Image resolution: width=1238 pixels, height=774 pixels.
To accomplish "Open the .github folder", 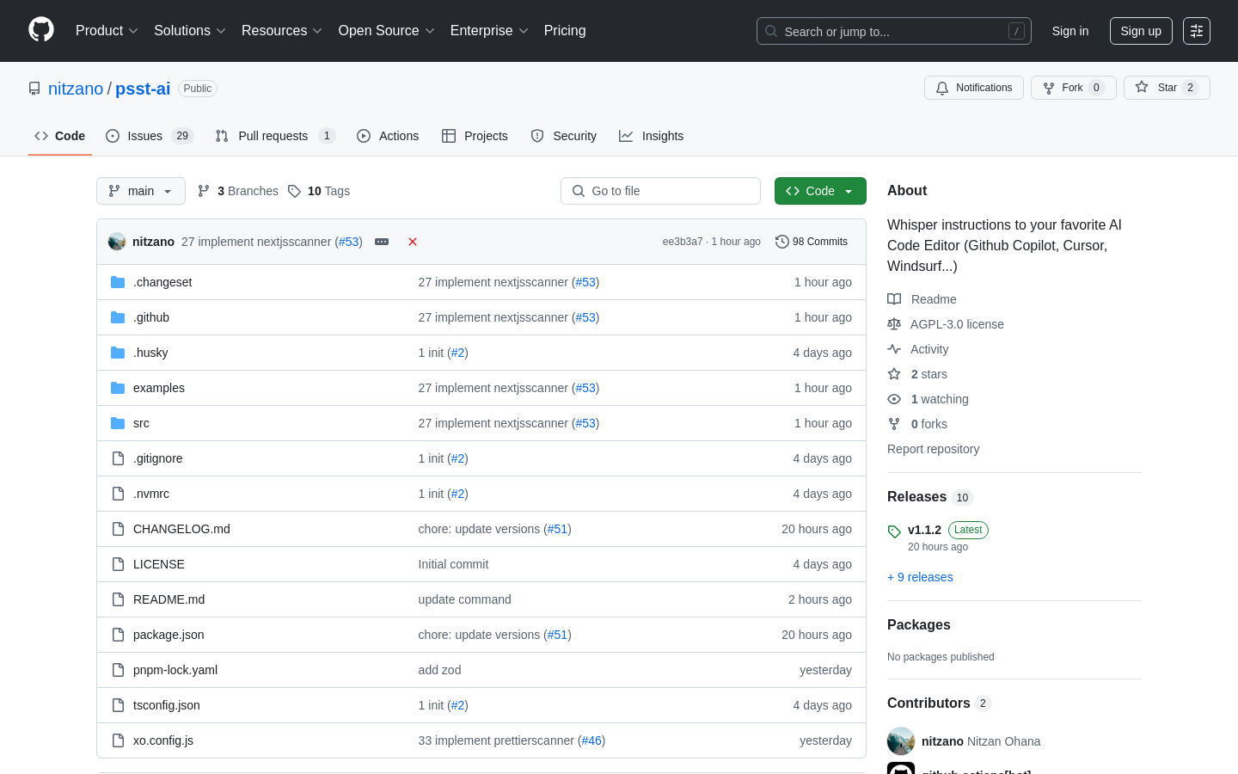I will point(151,317).
